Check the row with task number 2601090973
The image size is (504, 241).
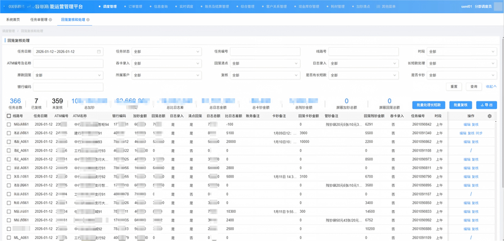9,159
